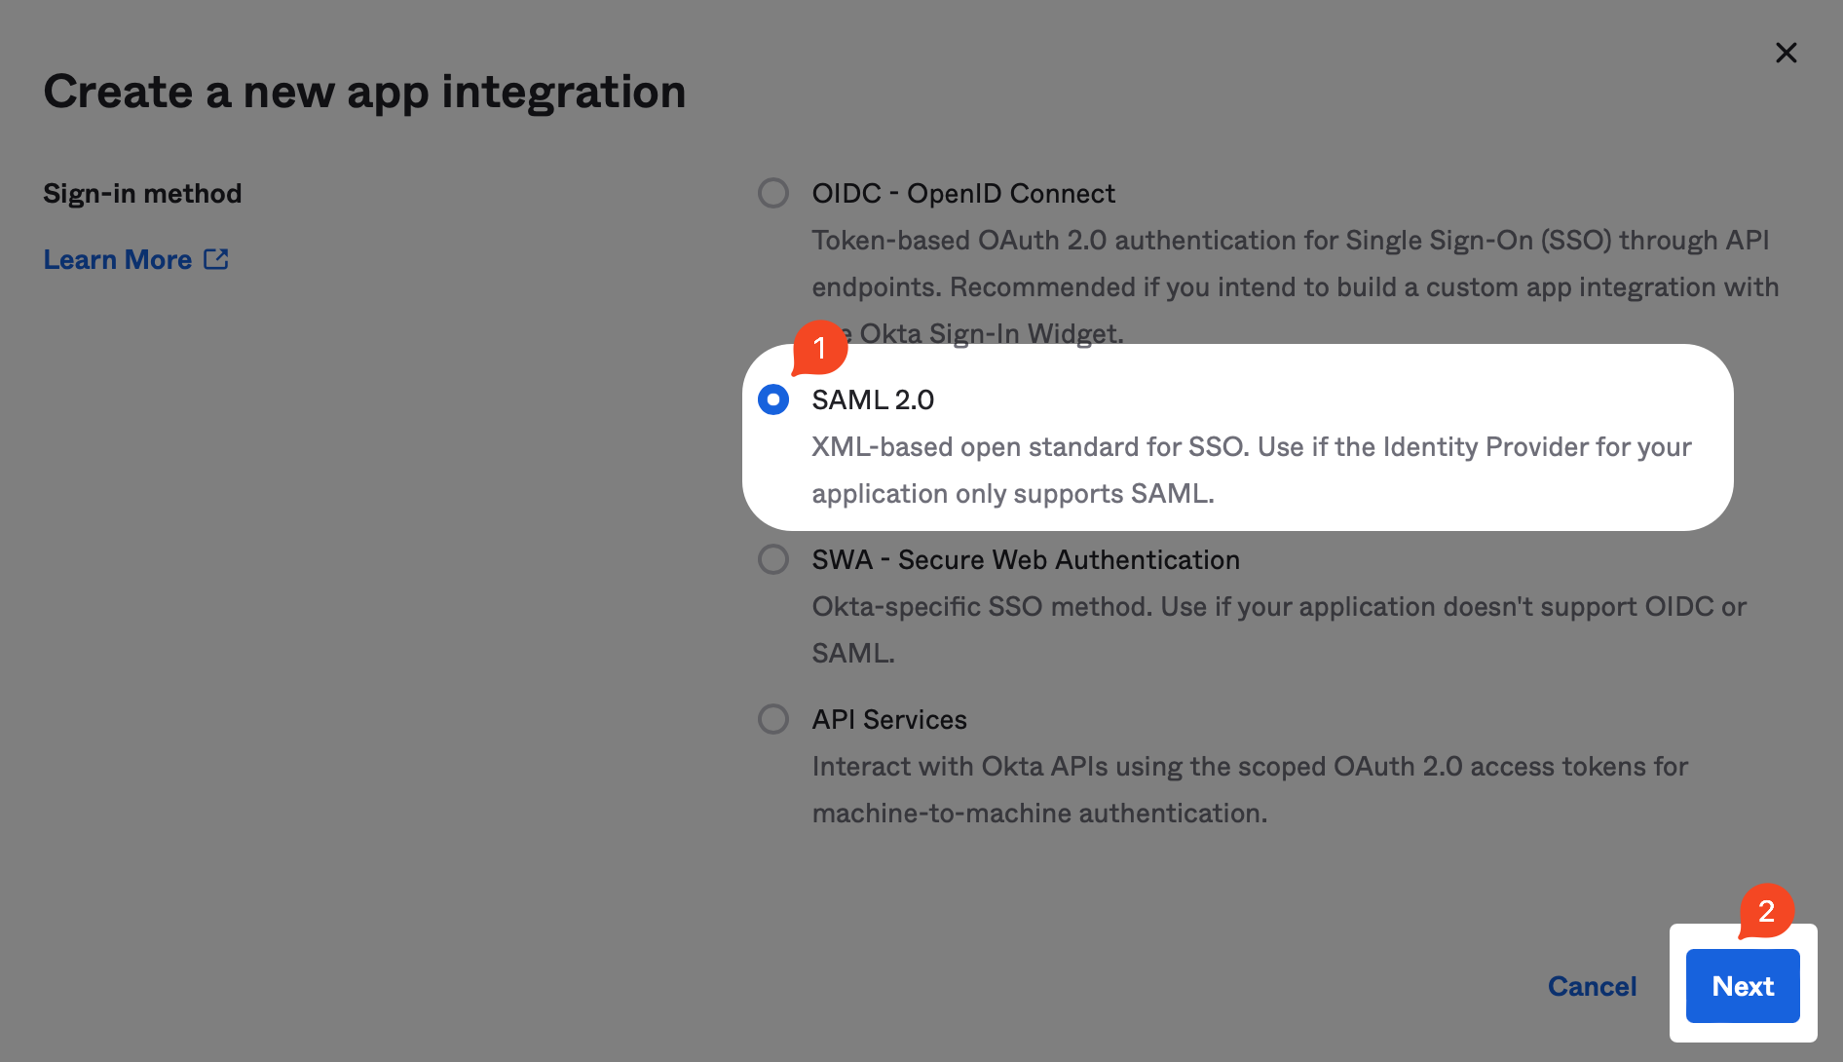Click the machine-to-machine authentication description
The width and height of the screenshot is (1843, 1062).
1250,789
